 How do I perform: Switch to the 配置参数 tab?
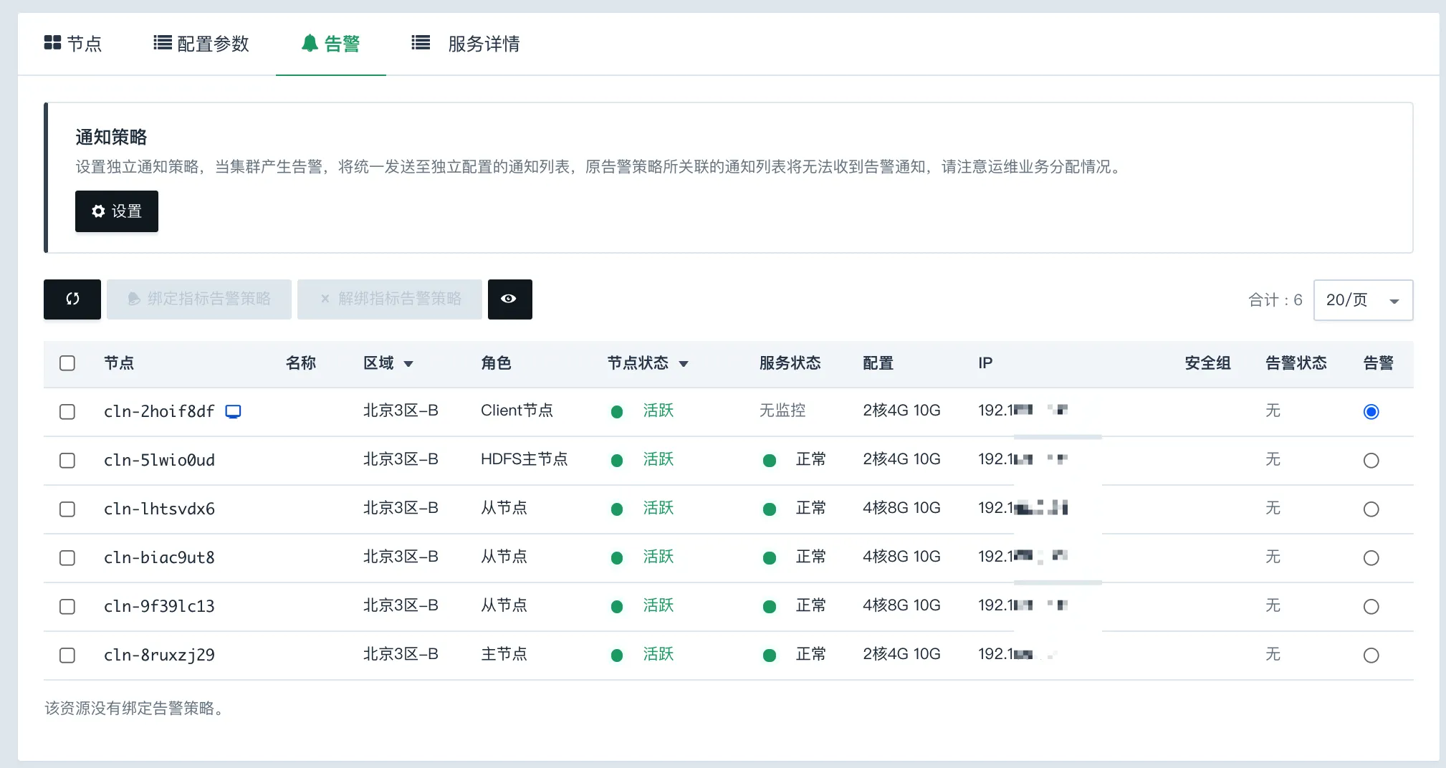pos(201,44)
